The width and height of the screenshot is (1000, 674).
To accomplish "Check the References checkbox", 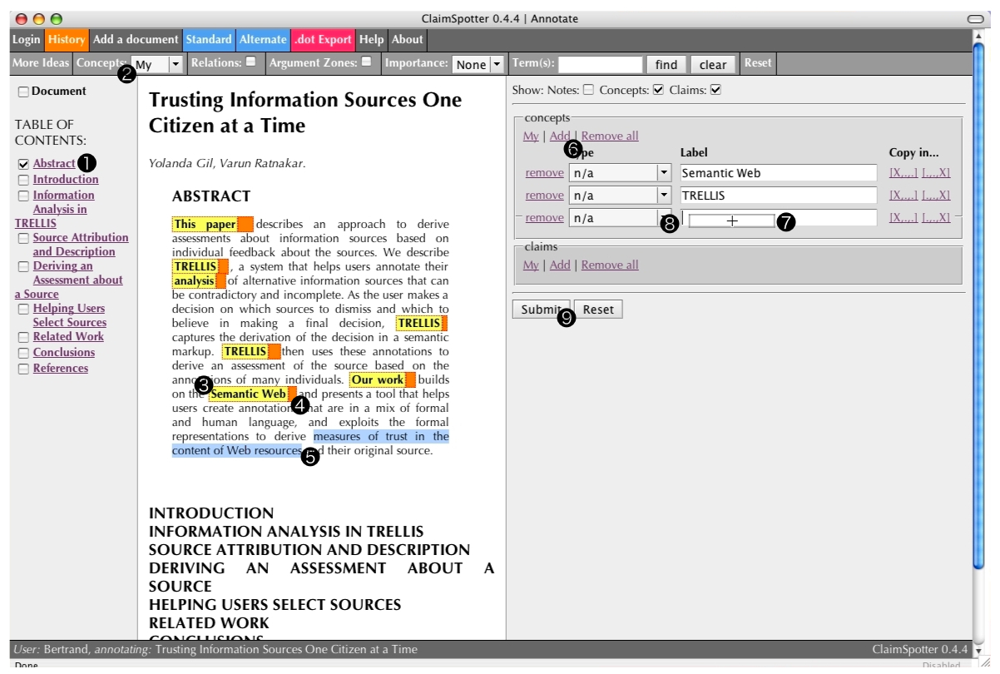I will tap(23, 369).
